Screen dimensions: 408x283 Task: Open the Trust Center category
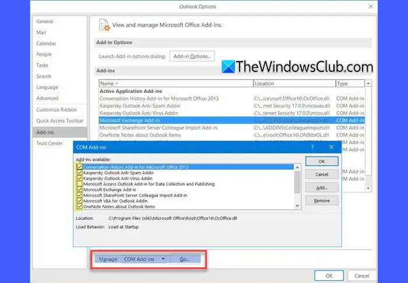(x=50, y=143)
